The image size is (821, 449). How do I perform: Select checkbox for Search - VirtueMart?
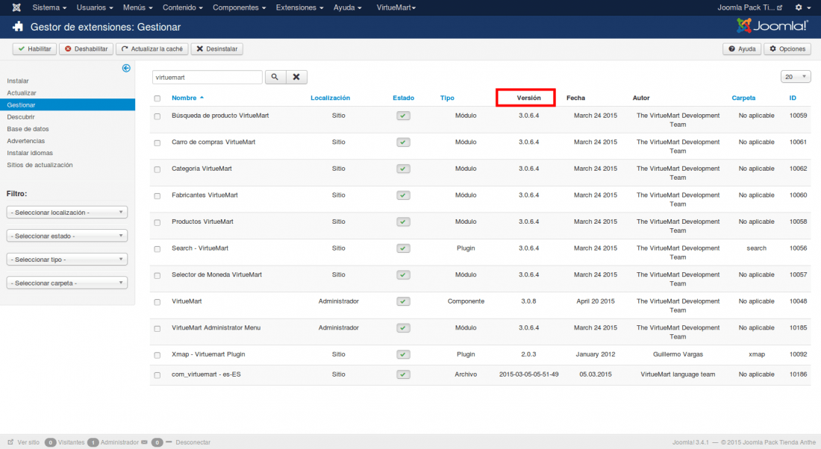[x=157, y=249]
